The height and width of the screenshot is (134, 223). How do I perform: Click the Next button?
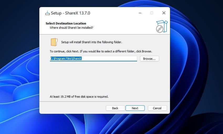[x=135, y=108]
